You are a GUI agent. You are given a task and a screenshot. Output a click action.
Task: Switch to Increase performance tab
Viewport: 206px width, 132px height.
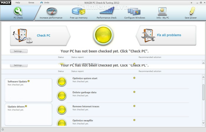coord(51,13)
